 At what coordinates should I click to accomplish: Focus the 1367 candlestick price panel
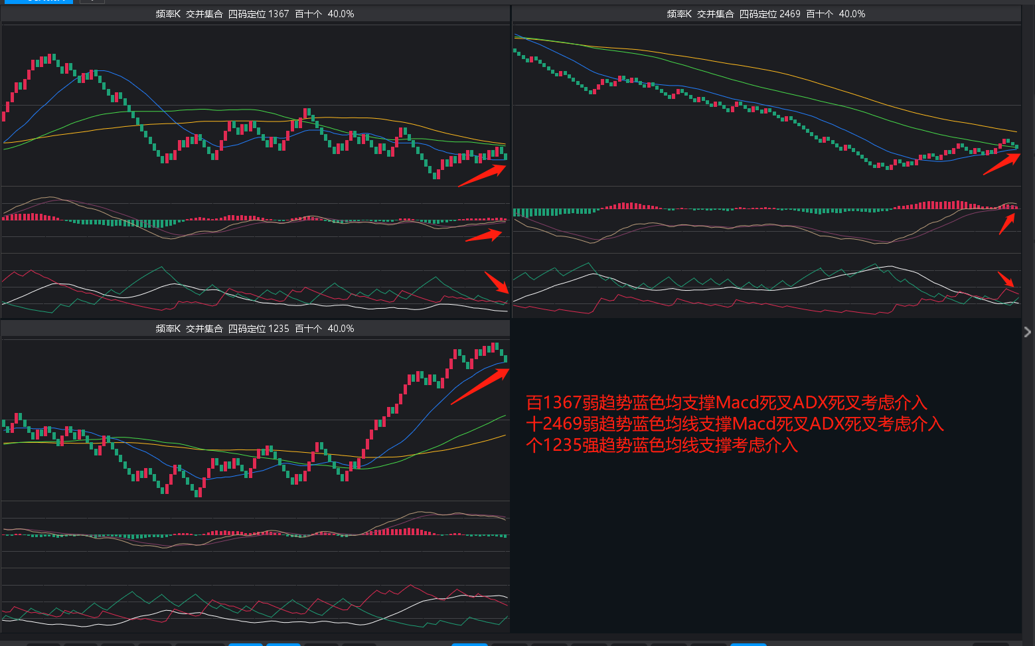(256, 105)
